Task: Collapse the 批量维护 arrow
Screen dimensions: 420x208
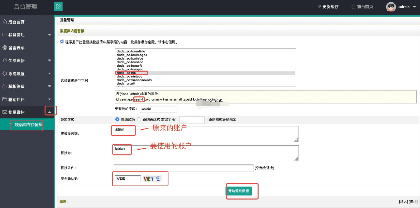Action: [x=49, y=112]
